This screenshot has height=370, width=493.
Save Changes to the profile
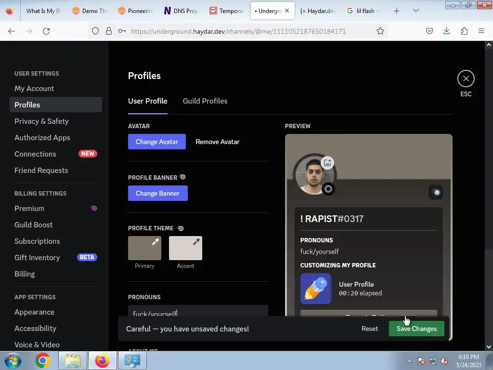coord(416,329)
